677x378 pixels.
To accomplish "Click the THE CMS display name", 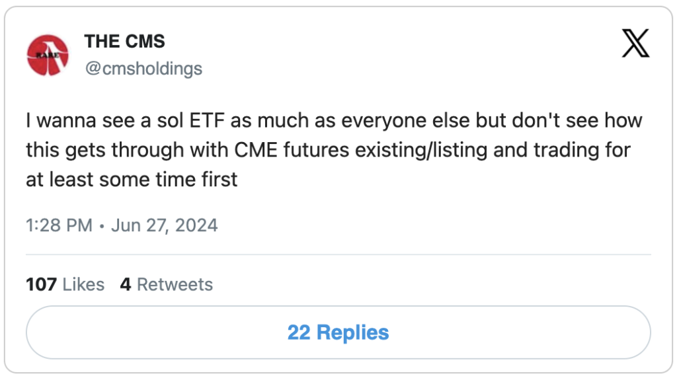I will [x=124, y=41].
